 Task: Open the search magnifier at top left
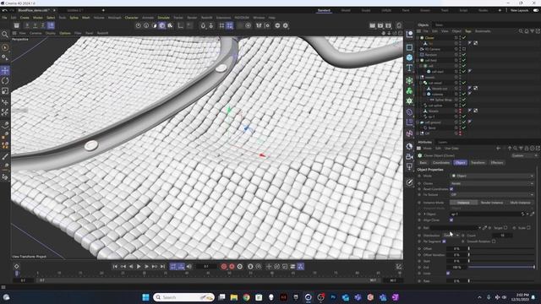(x=5, y=34)
